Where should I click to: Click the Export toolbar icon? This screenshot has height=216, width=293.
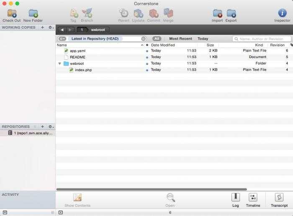(x=231, y=13)
